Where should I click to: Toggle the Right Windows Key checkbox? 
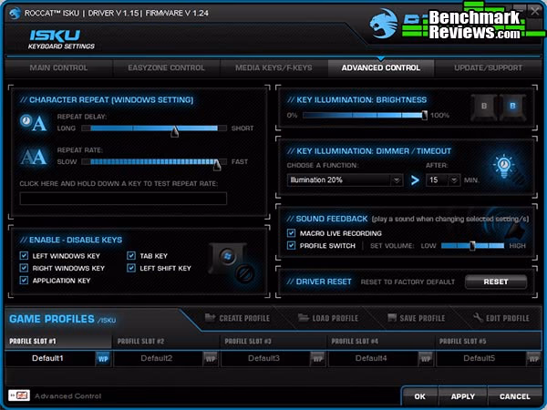[24, 268]
